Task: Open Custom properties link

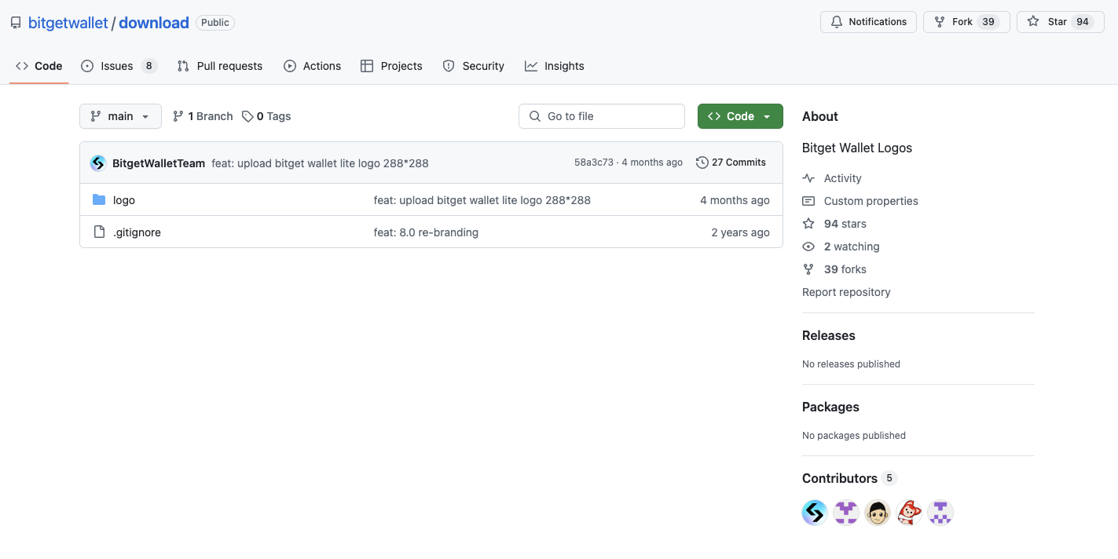Action: click(x=860, y=201)
